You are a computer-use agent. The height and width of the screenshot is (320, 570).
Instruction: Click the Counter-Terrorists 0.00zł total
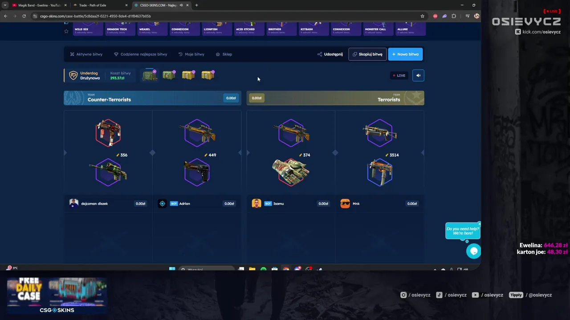pyautogui.click(x=231, y=98)
